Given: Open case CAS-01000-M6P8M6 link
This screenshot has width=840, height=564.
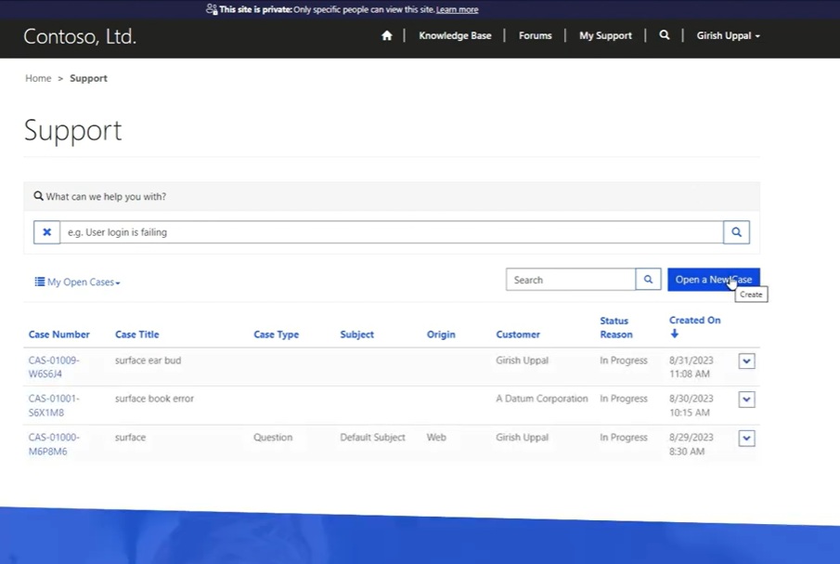Looking at the screenshot, I should tap(54, 444).
